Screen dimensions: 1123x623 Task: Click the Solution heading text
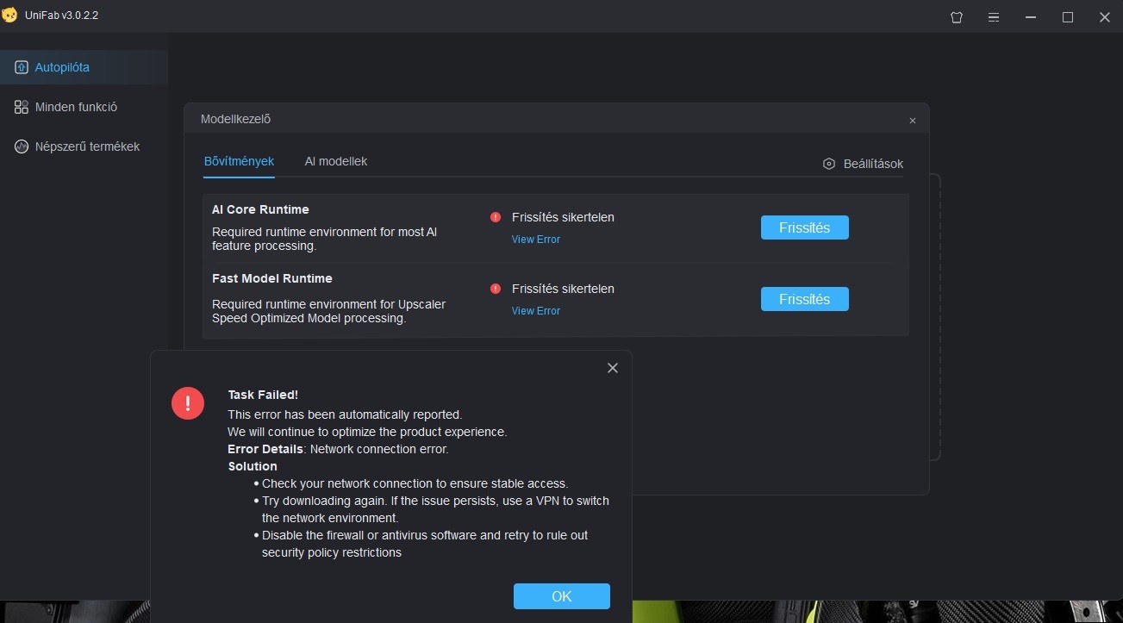[x=253, y=466]
